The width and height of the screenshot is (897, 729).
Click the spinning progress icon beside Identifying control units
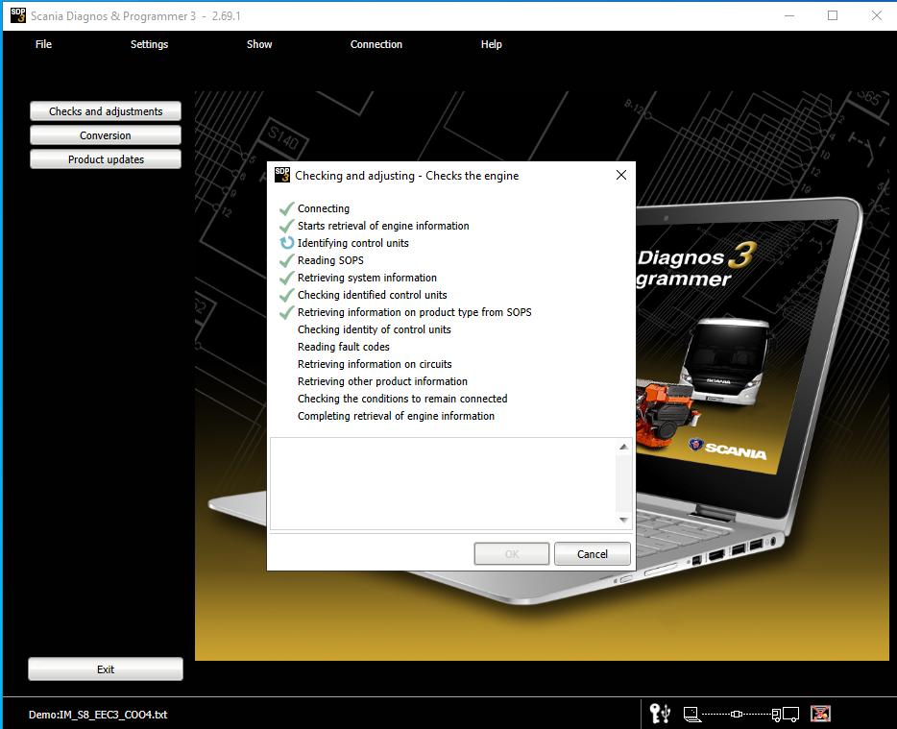pos(286,243)
